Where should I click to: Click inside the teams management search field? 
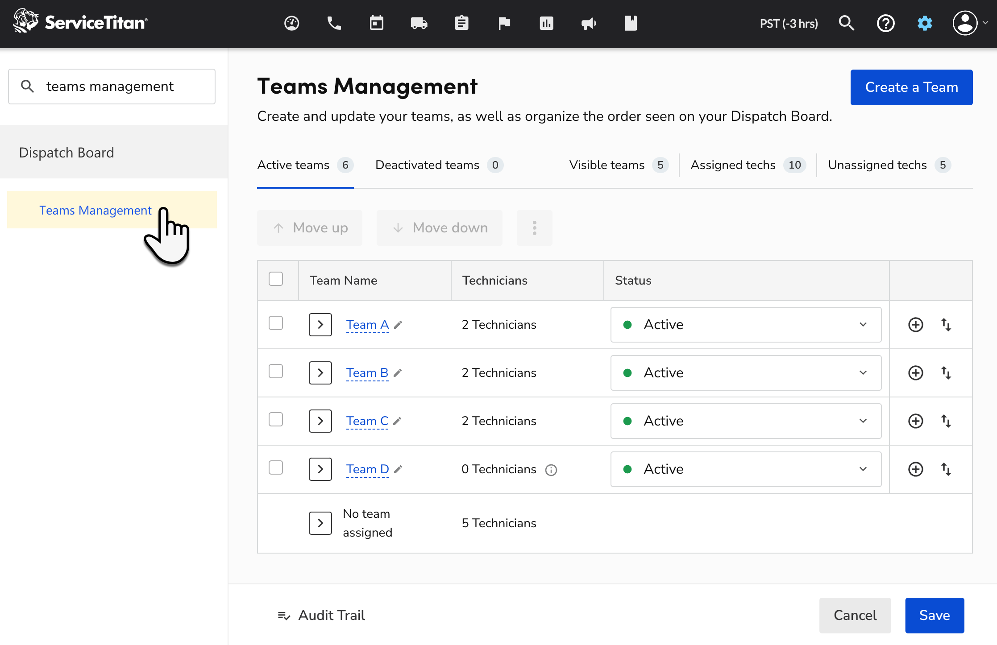tap(112, 86)
